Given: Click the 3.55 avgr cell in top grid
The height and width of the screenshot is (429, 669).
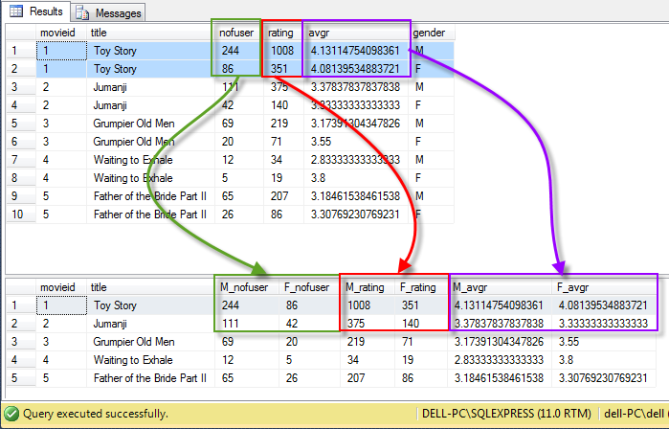Looking at the screenshot, I should (321, 141).
